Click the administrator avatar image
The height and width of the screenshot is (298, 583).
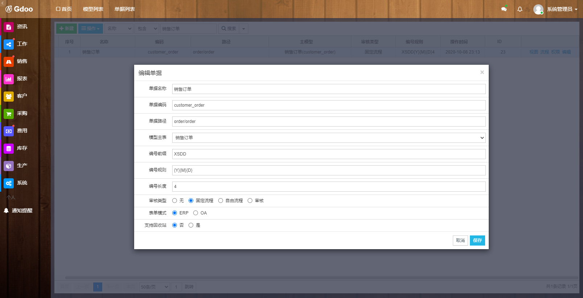click(x=538, y=9)
